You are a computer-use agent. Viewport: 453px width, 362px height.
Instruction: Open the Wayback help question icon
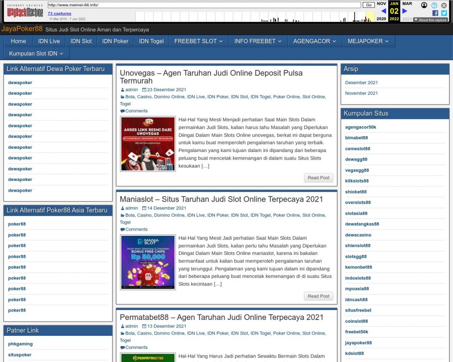[x=434, y=5]
